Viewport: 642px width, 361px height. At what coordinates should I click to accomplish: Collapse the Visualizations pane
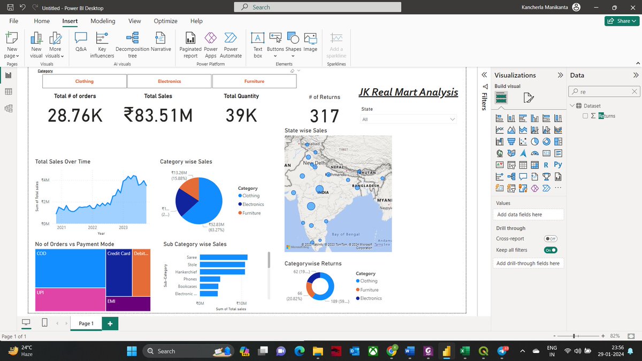(x=560, y=75)
